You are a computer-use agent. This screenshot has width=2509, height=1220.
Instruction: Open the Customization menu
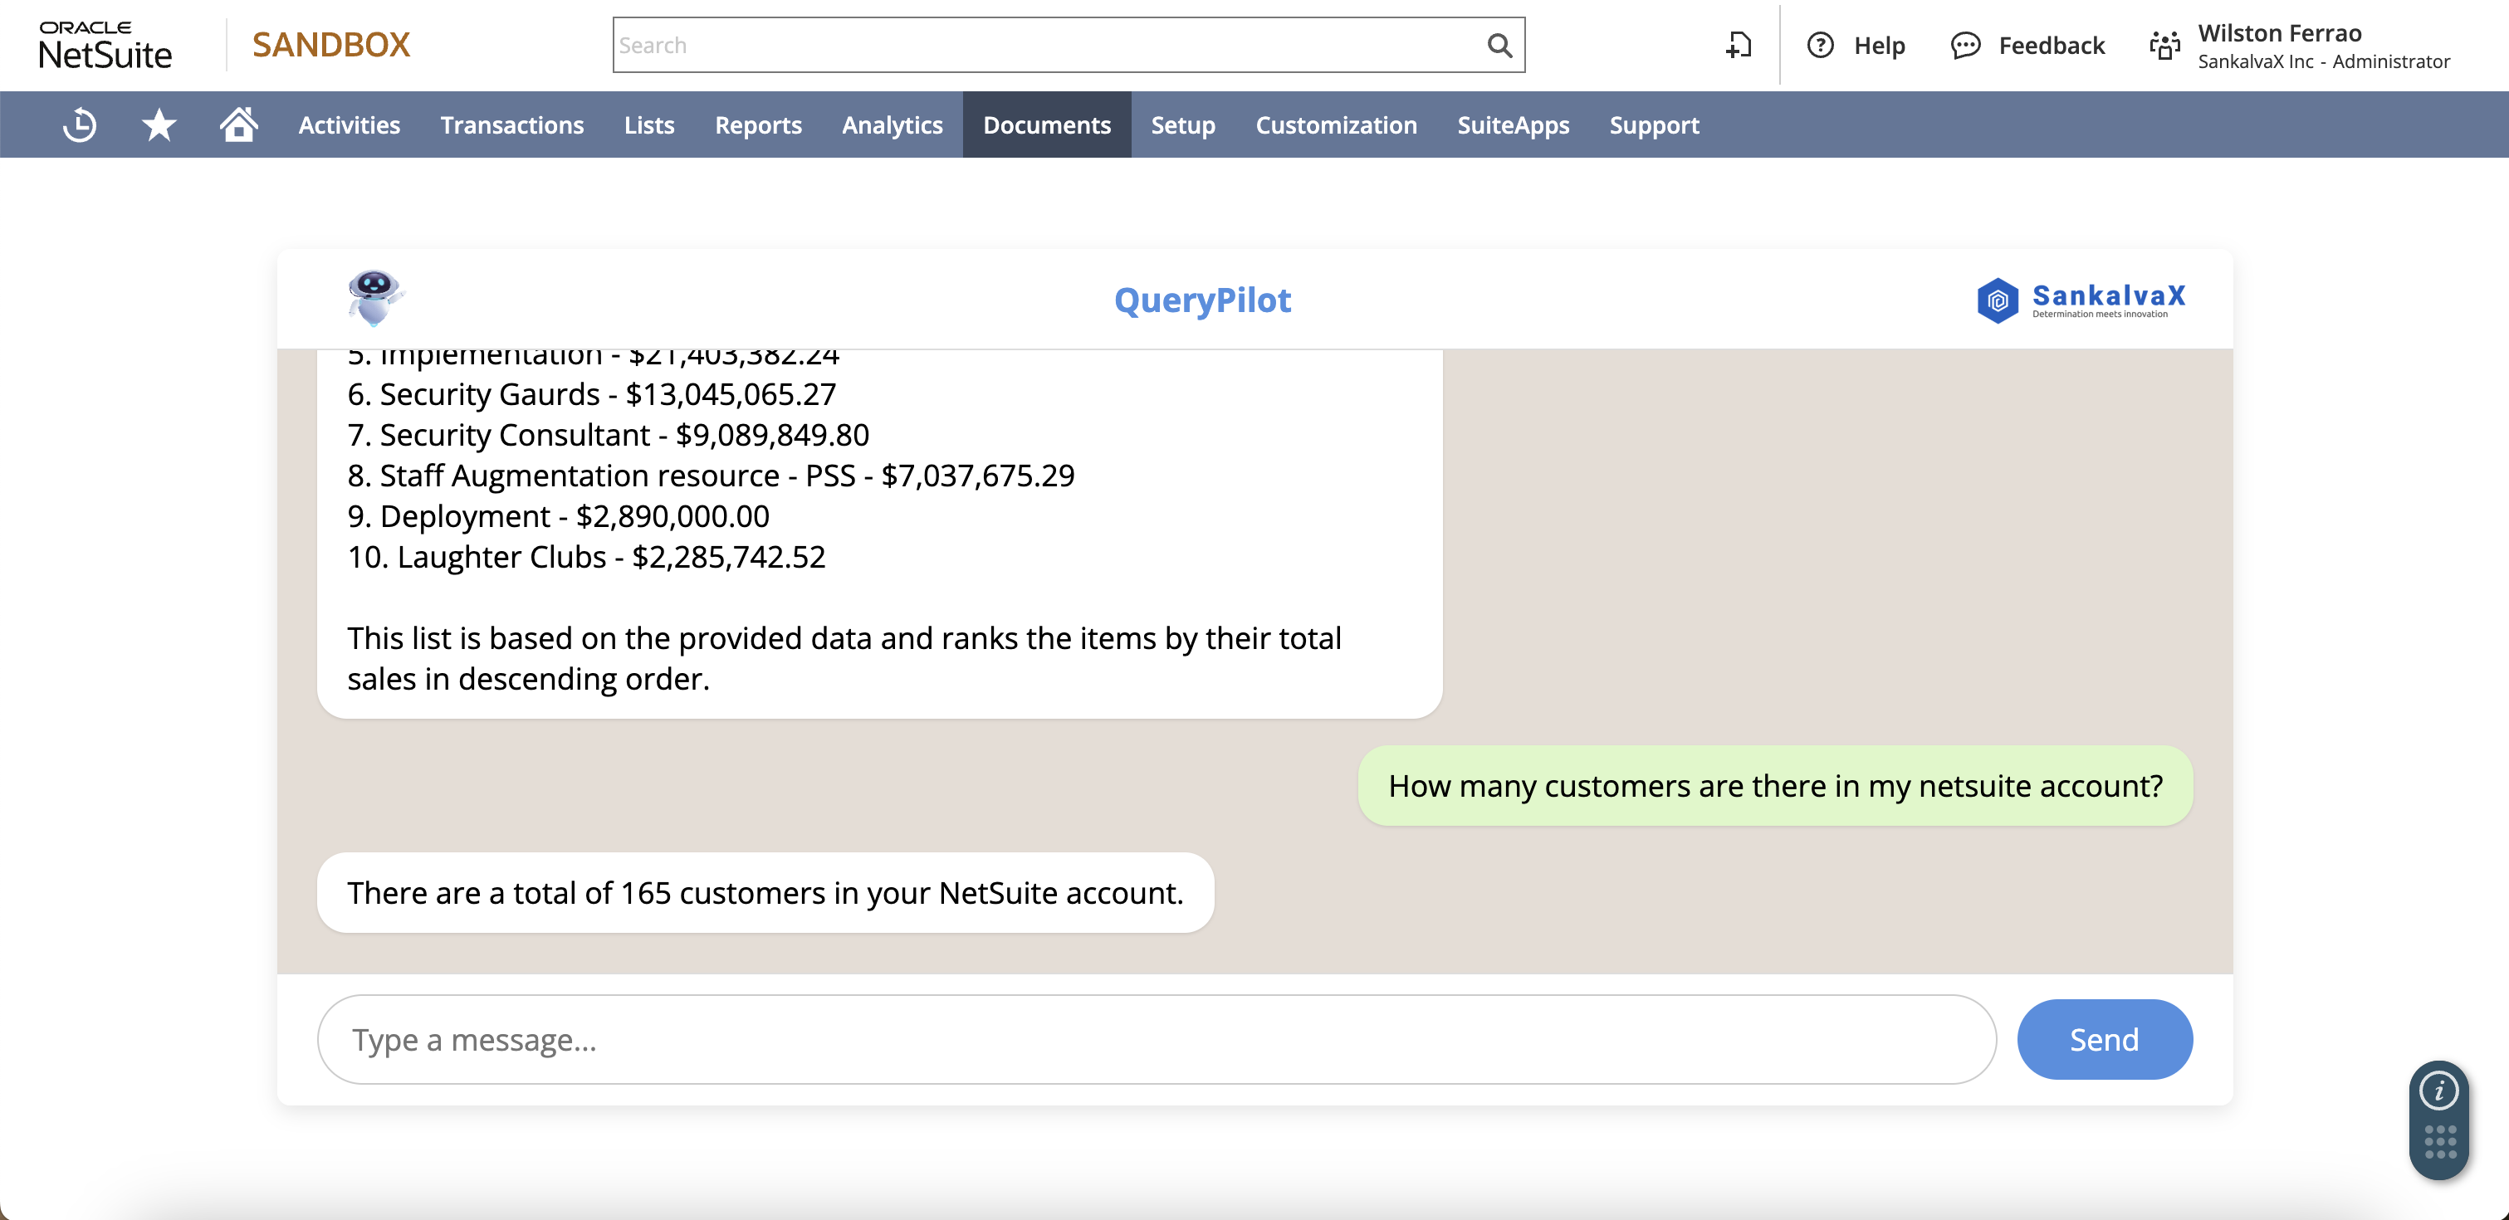[x=1335, y=124]
